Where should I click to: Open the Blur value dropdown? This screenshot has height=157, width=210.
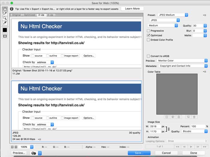click(x=205, y=31)
